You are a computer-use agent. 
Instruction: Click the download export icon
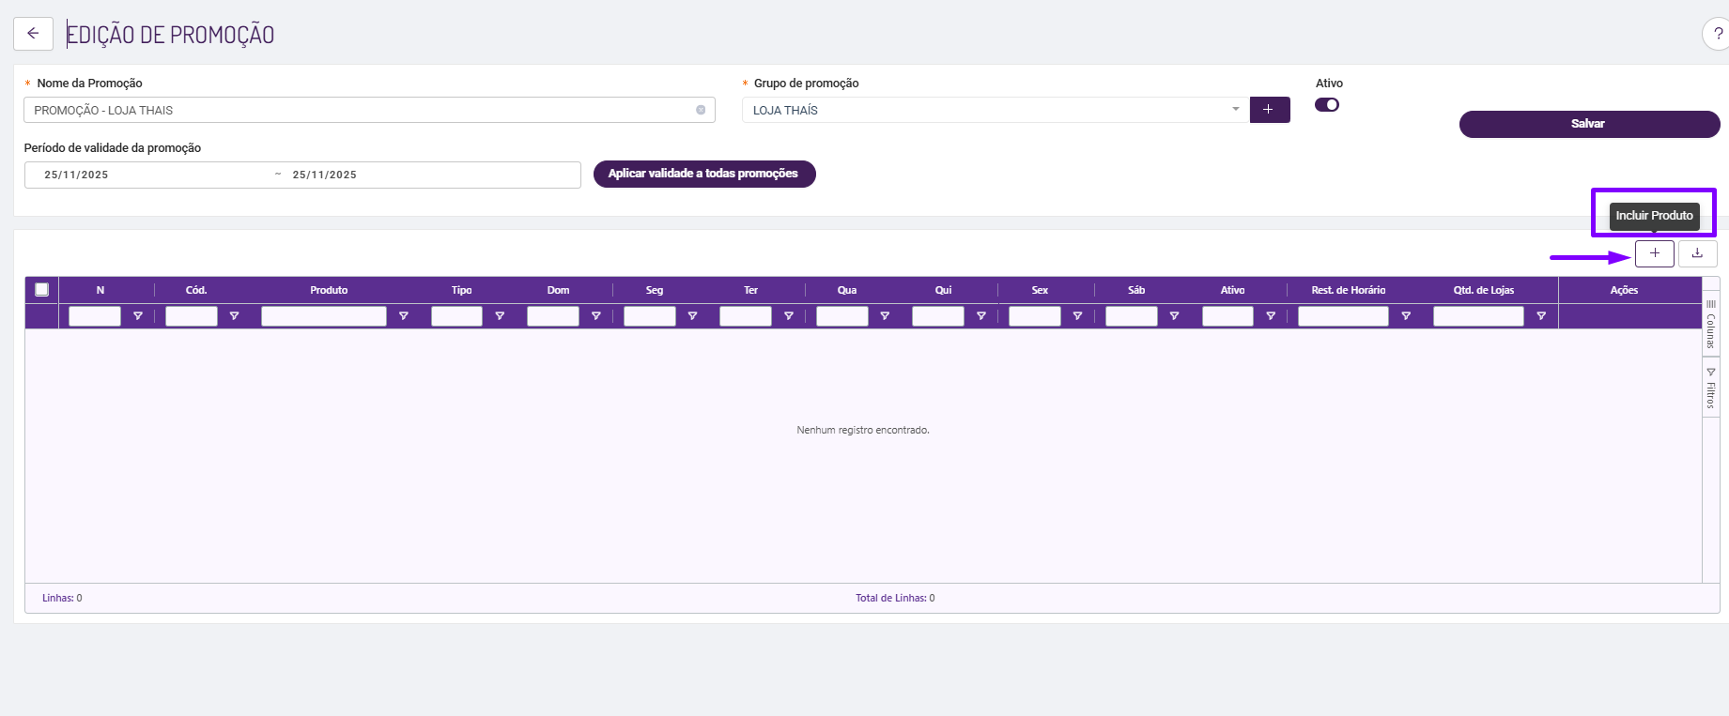(1697, 253)
